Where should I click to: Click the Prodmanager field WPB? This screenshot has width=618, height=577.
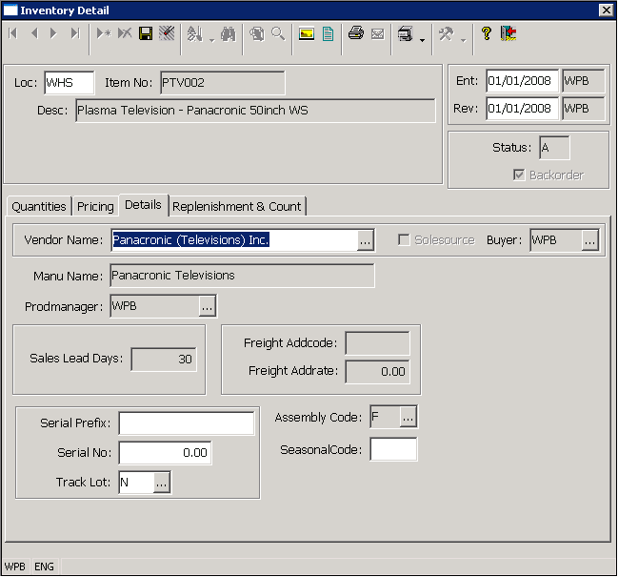click(155, 306)
